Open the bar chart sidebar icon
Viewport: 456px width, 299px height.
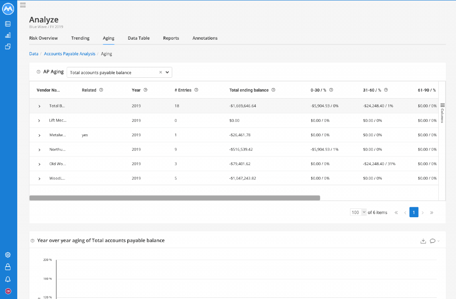point(8,35)
